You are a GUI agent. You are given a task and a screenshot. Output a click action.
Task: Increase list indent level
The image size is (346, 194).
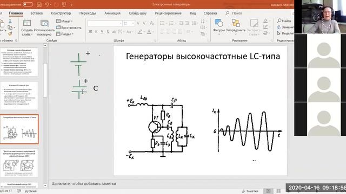click(187, 23)
